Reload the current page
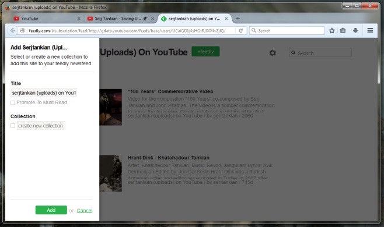 pos(241,30)
